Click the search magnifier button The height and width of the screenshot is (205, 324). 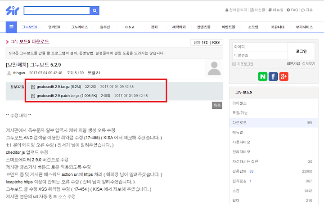[94, 11]
